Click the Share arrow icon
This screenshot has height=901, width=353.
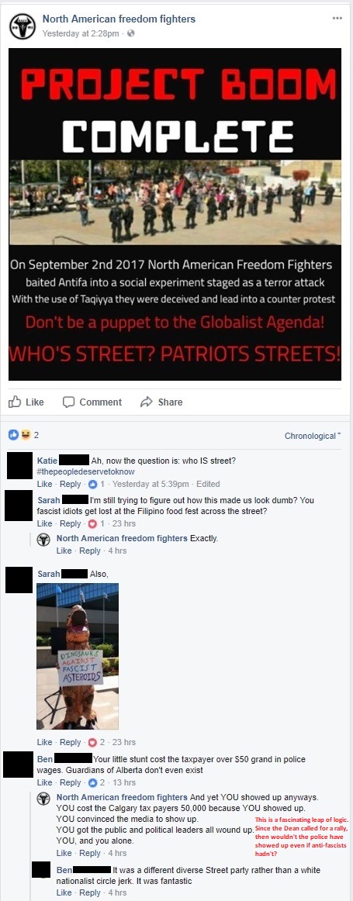[147, 402]
